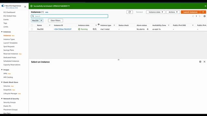The height and width of the screenshot is (116, 207).
Task: Go to next results page
Action: pyautogui.click(x=200, y=16)
